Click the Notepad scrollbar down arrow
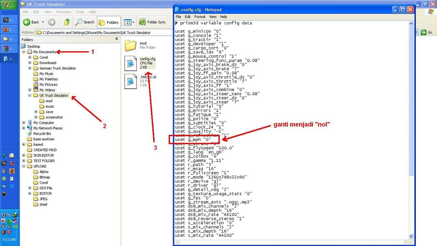The width and height of the screenshot is (437, 246). (411, 236)
